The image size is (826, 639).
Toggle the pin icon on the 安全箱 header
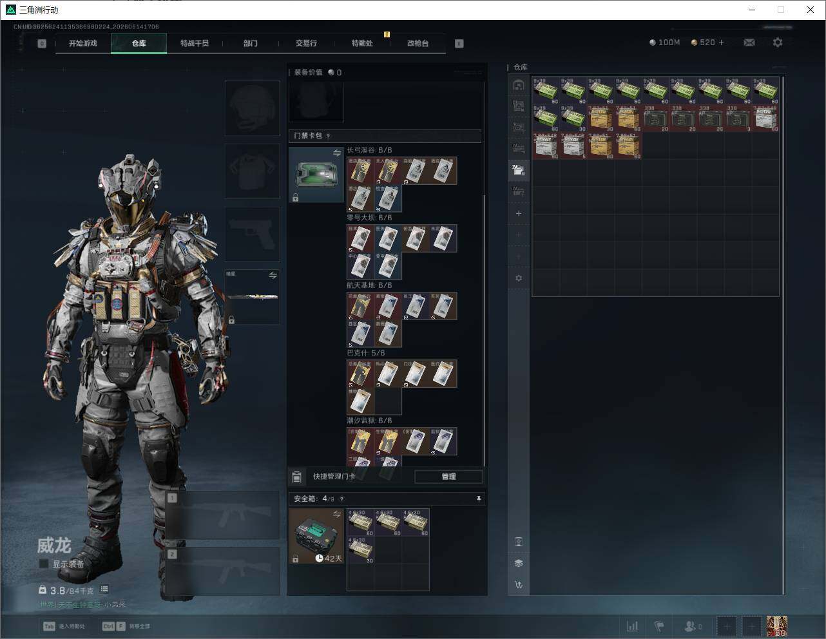[x=478, y=499]
